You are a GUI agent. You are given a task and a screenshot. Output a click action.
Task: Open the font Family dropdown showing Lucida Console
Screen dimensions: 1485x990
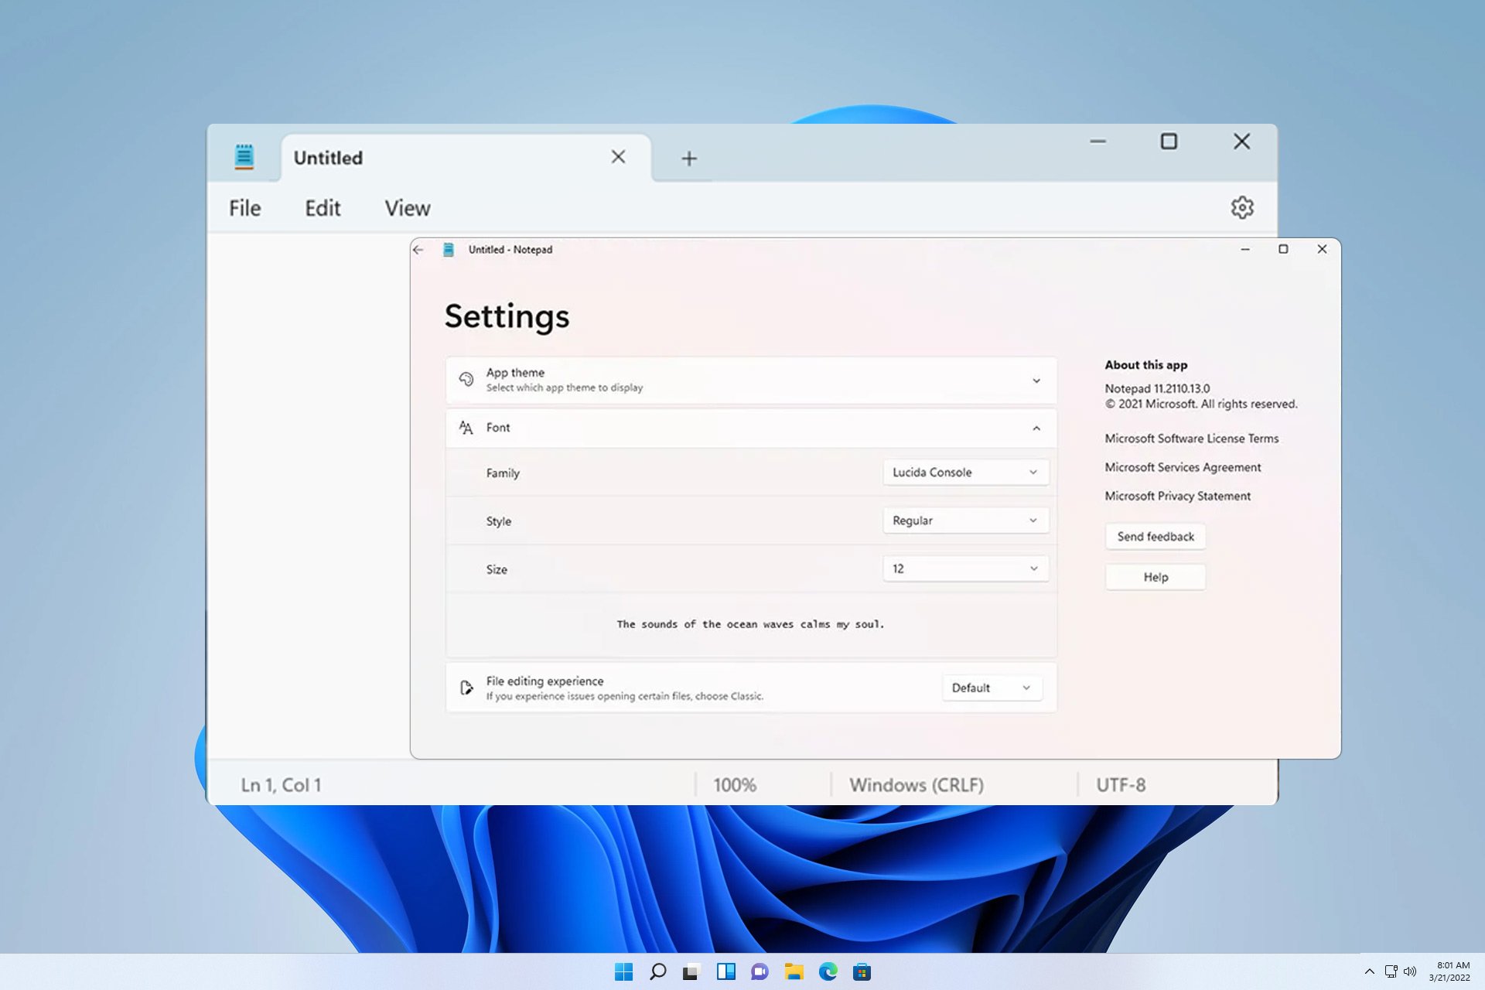click(964, 472)
